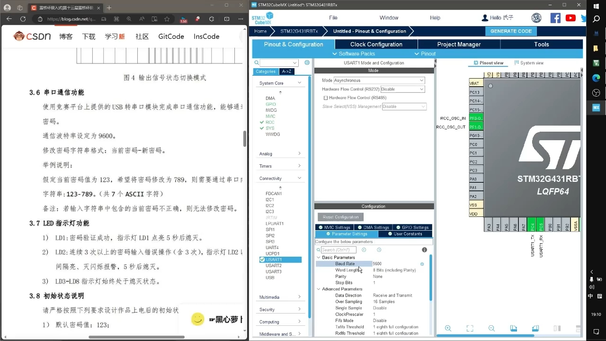The height and width of the screenshot is (341, 606).
Task: Go back in the Edge browser
Action: coord(9,19)
